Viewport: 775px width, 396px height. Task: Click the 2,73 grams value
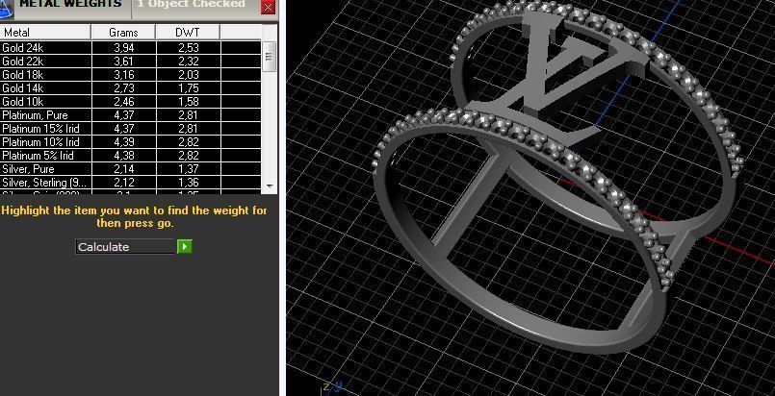click(123, 88)
